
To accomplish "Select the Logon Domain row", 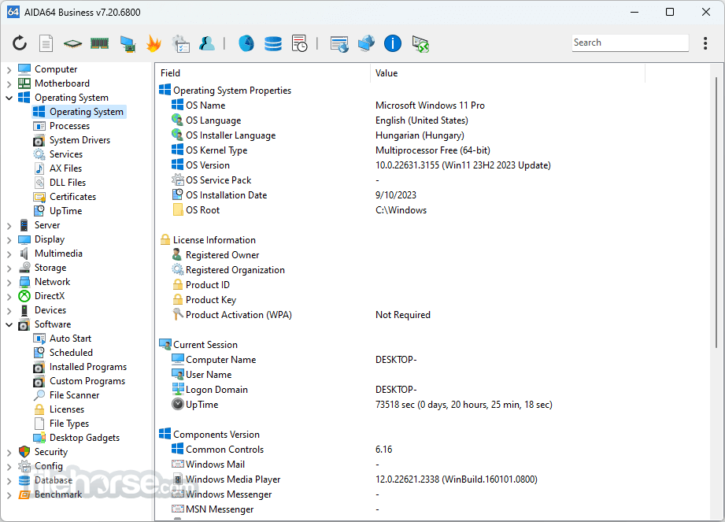I will [434, 390].
